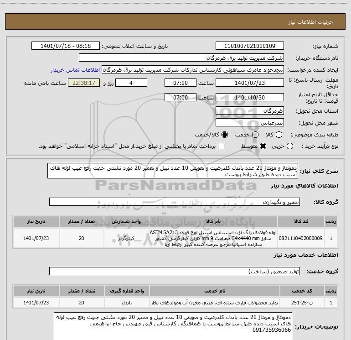Image resolution: width=351 pixels, height=340 pixels.
Task: Select the کالا radio button
Action: pos(279,135)
